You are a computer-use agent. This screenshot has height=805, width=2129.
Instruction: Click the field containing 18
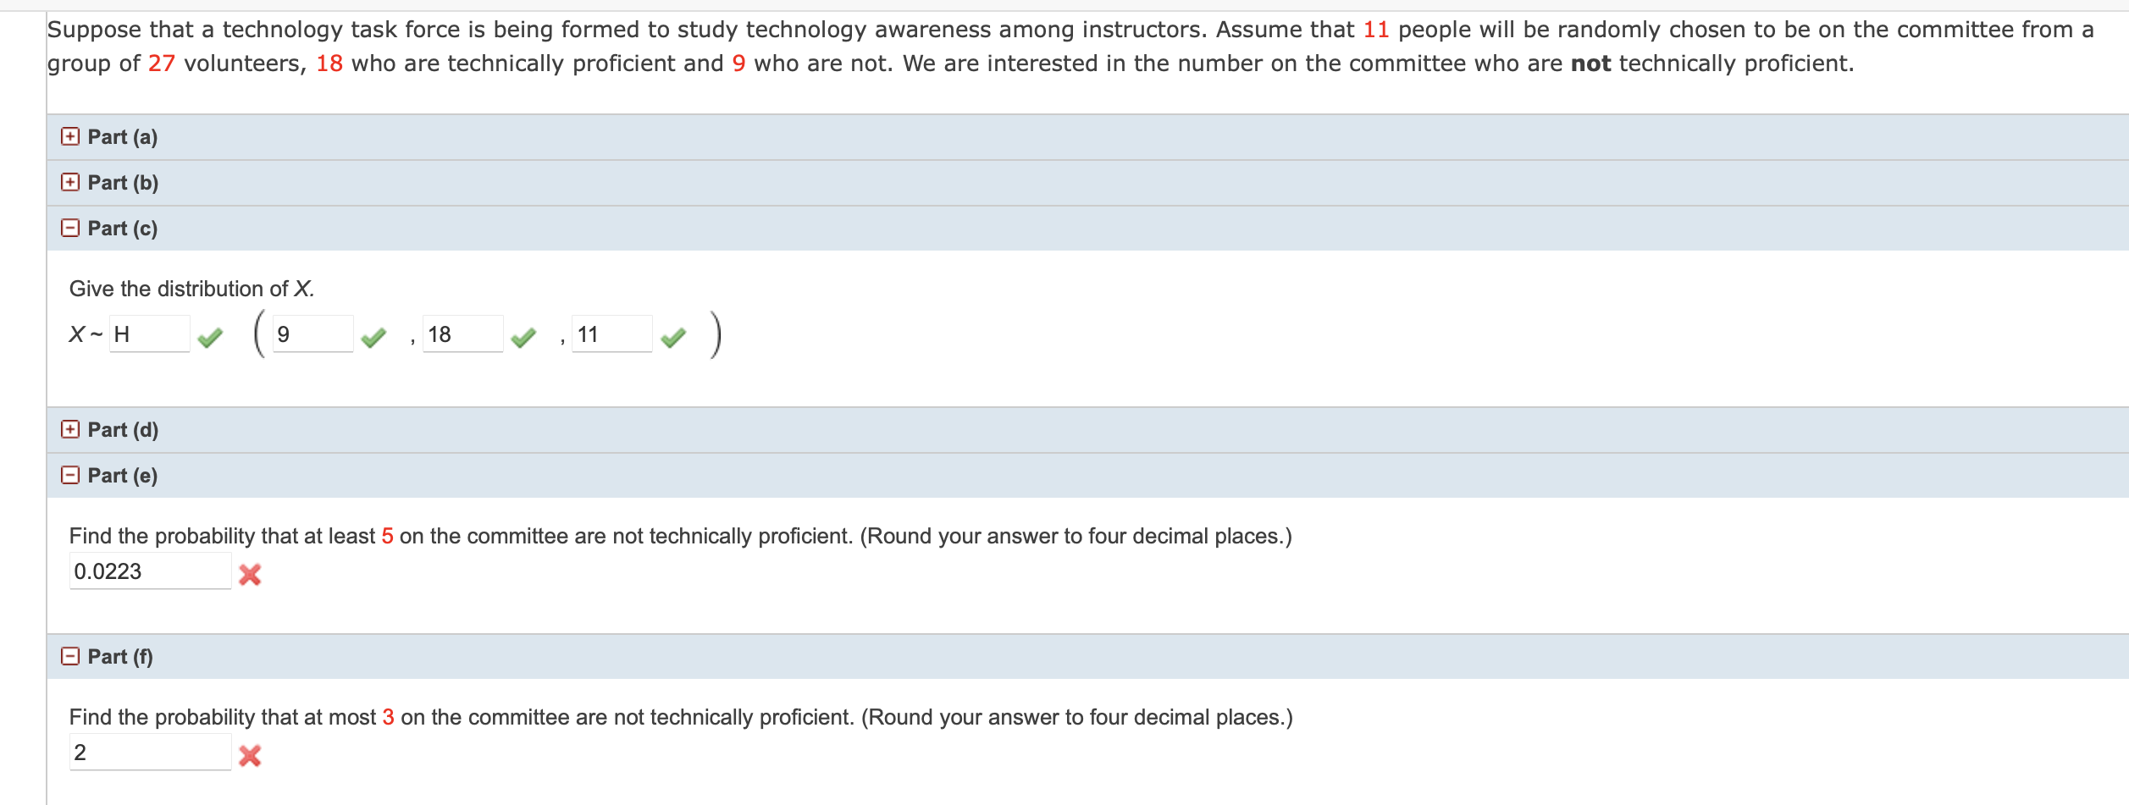point(462,335)
